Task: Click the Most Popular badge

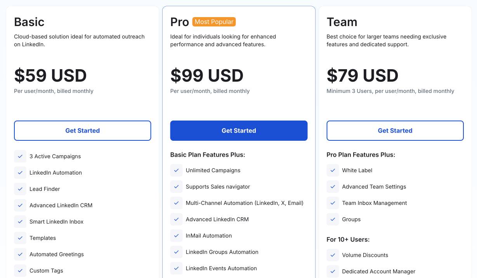Action: (x=214, y=22)
